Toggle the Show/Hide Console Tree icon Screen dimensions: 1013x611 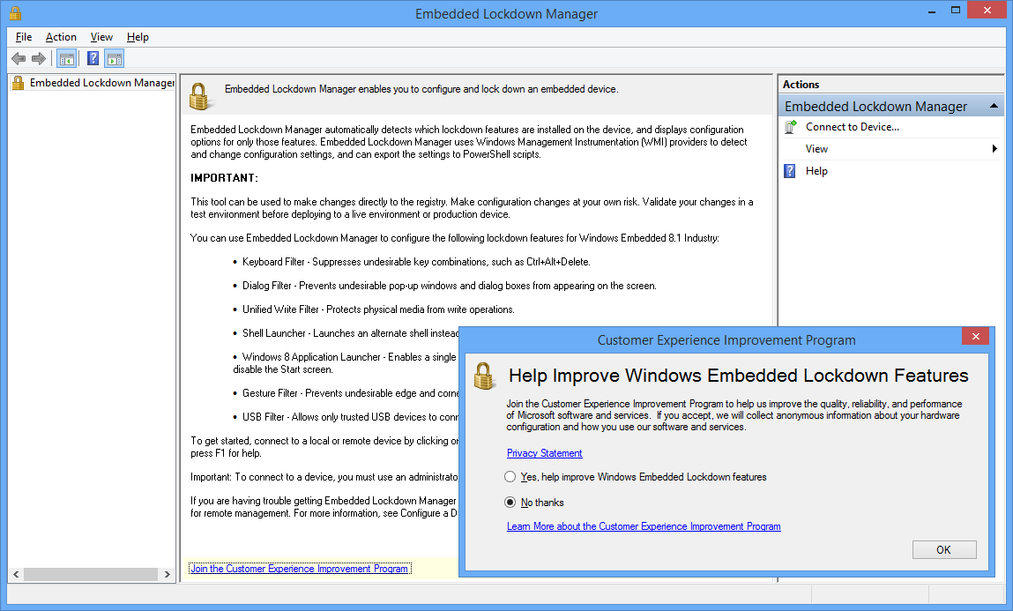tap(66, 59)
